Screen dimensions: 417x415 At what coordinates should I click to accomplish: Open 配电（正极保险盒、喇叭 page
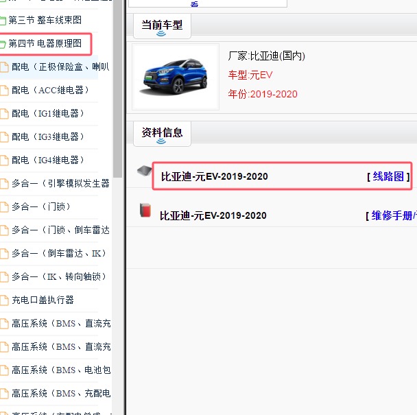60,67
